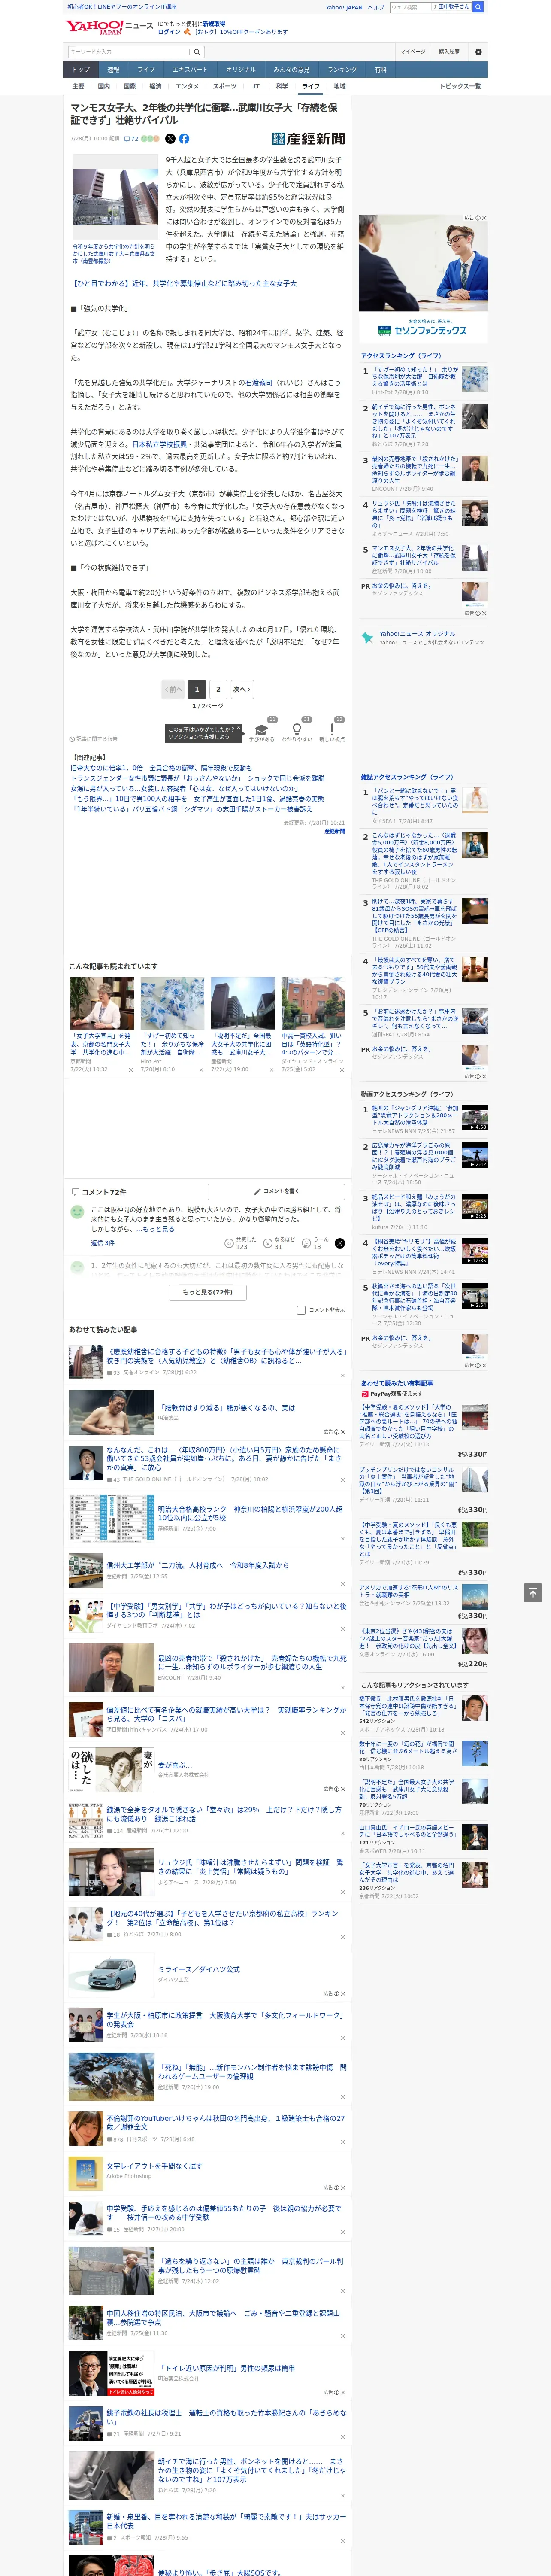
Task: Click the 次へ pagination button
Action: (x=242, y=689)
